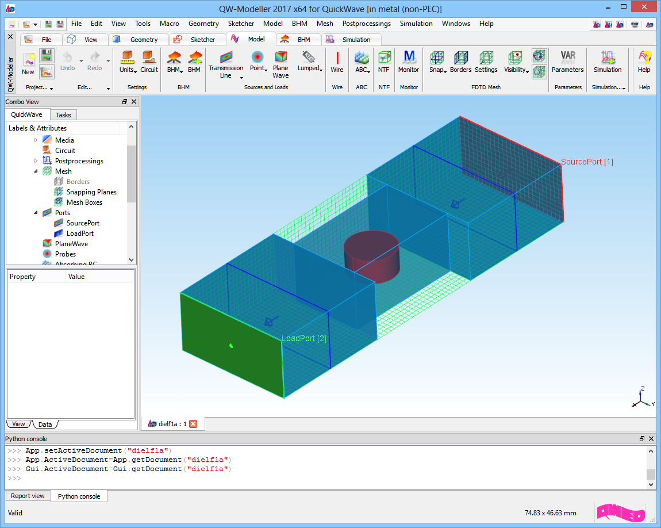The height and width of the screenshot is (528, 661).
Task: Open the Windows menu
Action: (x=456, y=24)
